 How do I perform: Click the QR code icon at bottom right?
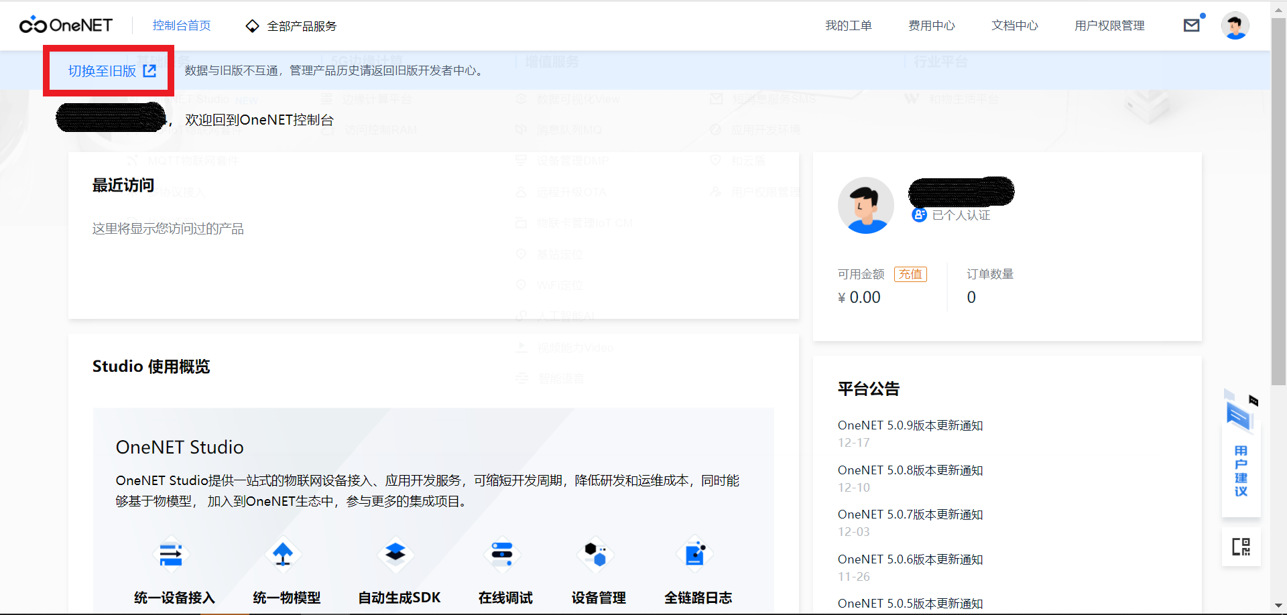[x=1241, y=547]
